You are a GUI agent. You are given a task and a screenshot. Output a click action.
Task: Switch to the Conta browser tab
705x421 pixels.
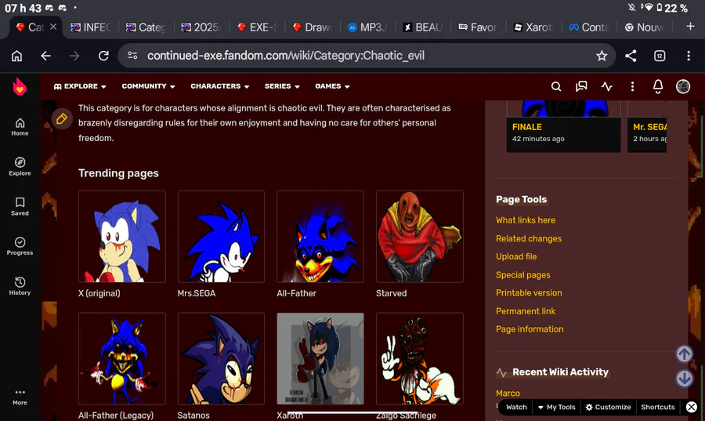589,27
